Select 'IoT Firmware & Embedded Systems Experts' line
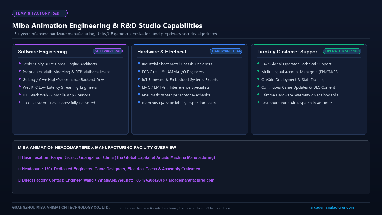 coord(180,80)
